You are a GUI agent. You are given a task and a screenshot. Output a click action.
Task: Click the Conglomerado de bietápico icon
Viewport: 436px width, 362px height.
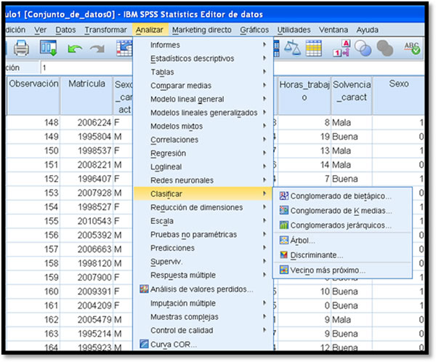[284, 196]
